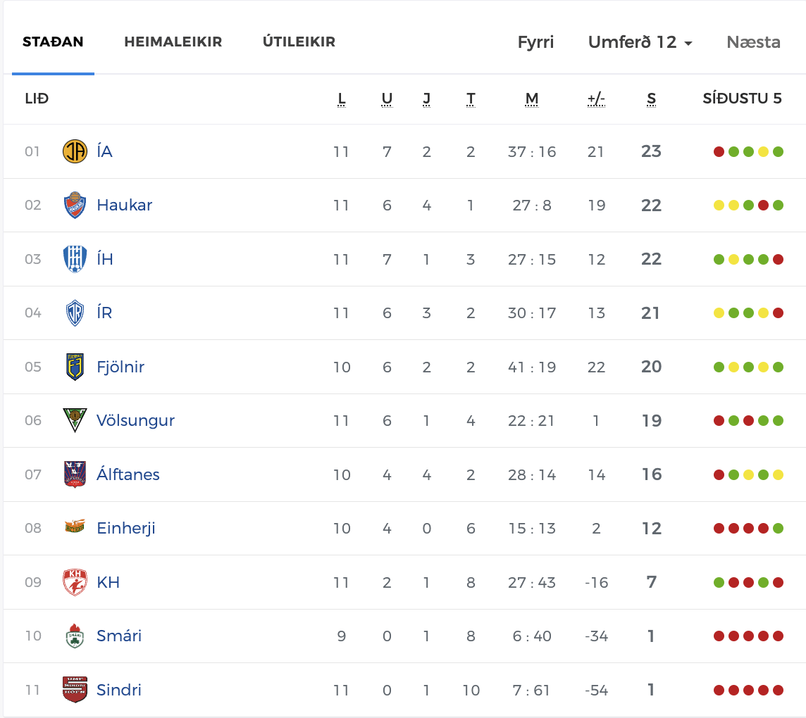This screenshot has width=806, height=718.
Task: Go to next round with Næsta
Action: (x=754, y=42)
